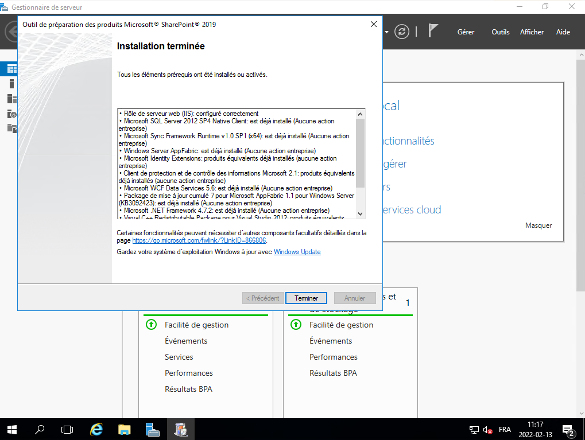Open the Outils menu
585x440 pixels.
click(500, 32)
